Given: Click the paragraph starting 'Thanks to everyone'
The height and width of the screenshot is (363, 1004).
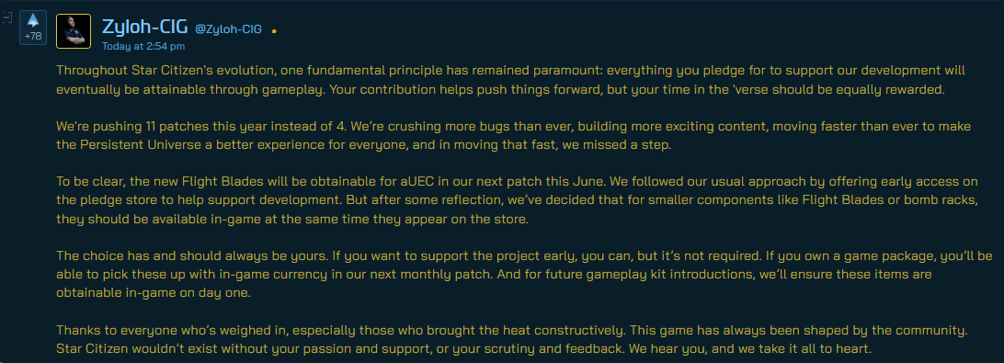Looking at the screenshot, I should 510,340.
